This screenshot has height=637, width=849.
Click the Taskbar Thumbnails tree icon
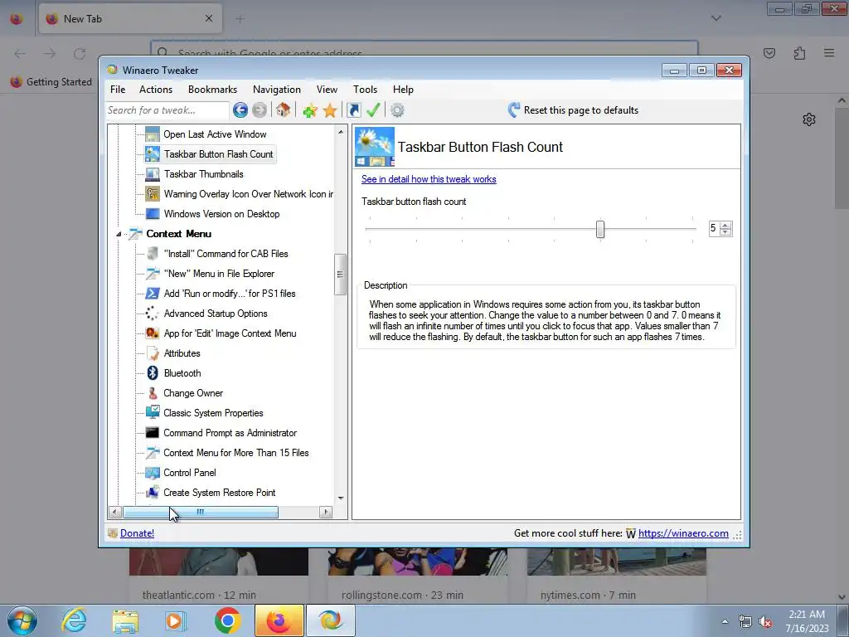point(153,174)
